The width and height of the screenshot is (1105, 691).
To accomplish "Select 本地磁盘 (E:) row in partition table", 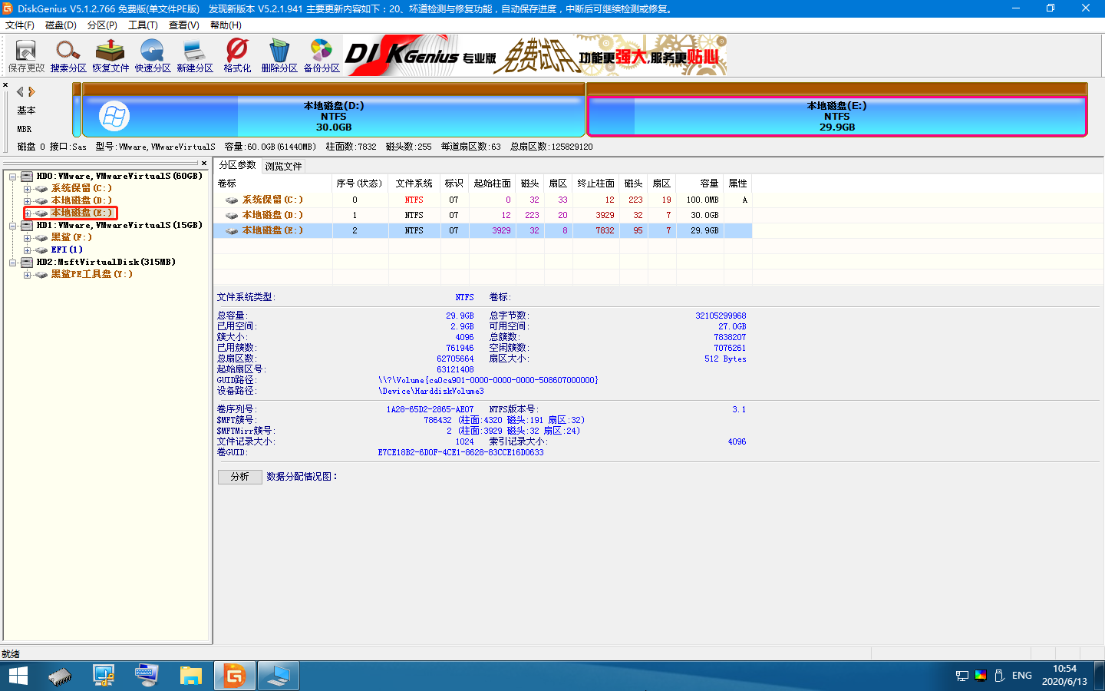I will point(483,230).
